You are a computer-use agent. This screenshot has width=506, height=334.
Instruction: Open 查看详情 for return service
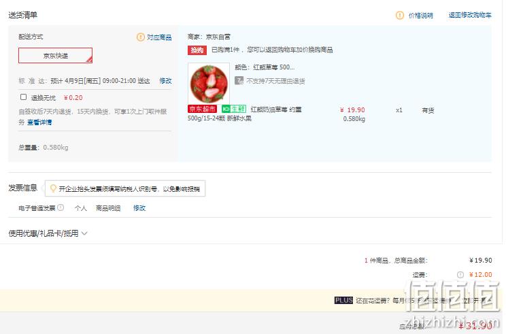(x=39, y=122)
